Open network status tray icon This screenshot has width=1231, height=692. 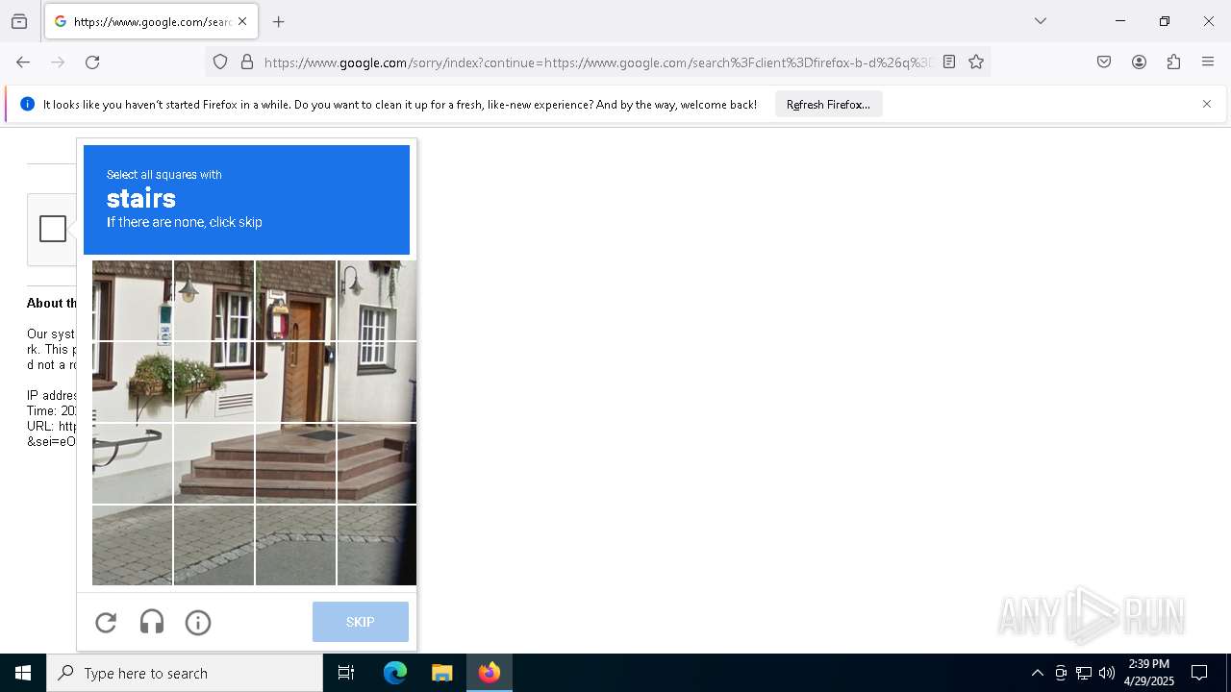[x=1084, y=673]
